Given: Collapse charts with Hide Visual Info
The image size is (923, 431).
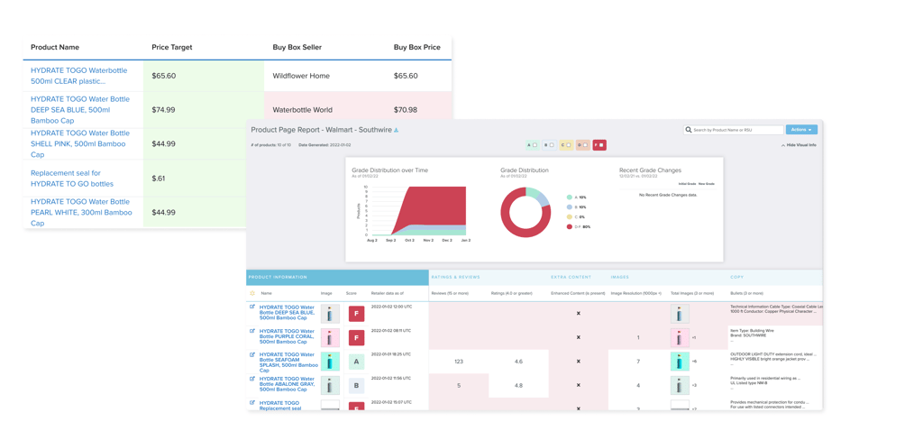Looking at the screenshot, I should point(799,145).
